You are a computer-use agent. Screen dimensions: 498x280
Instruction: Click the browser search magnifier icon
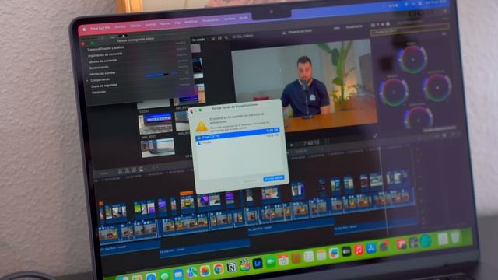(x=226, y=38)
